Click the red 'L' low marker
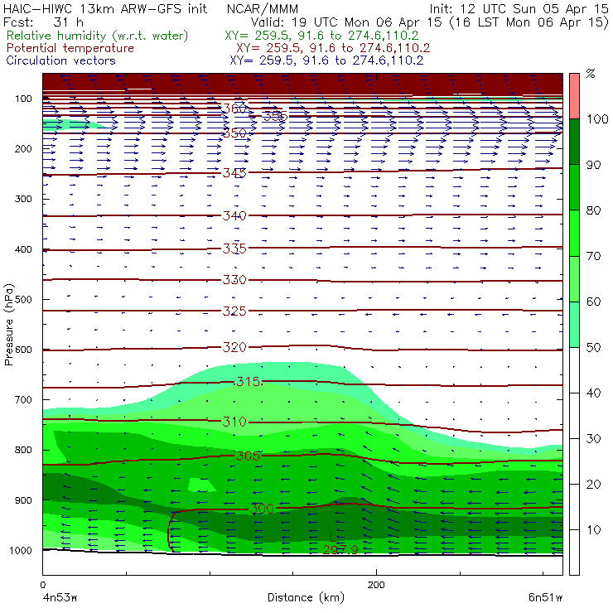Screen dimensions: 613x613 333,537
